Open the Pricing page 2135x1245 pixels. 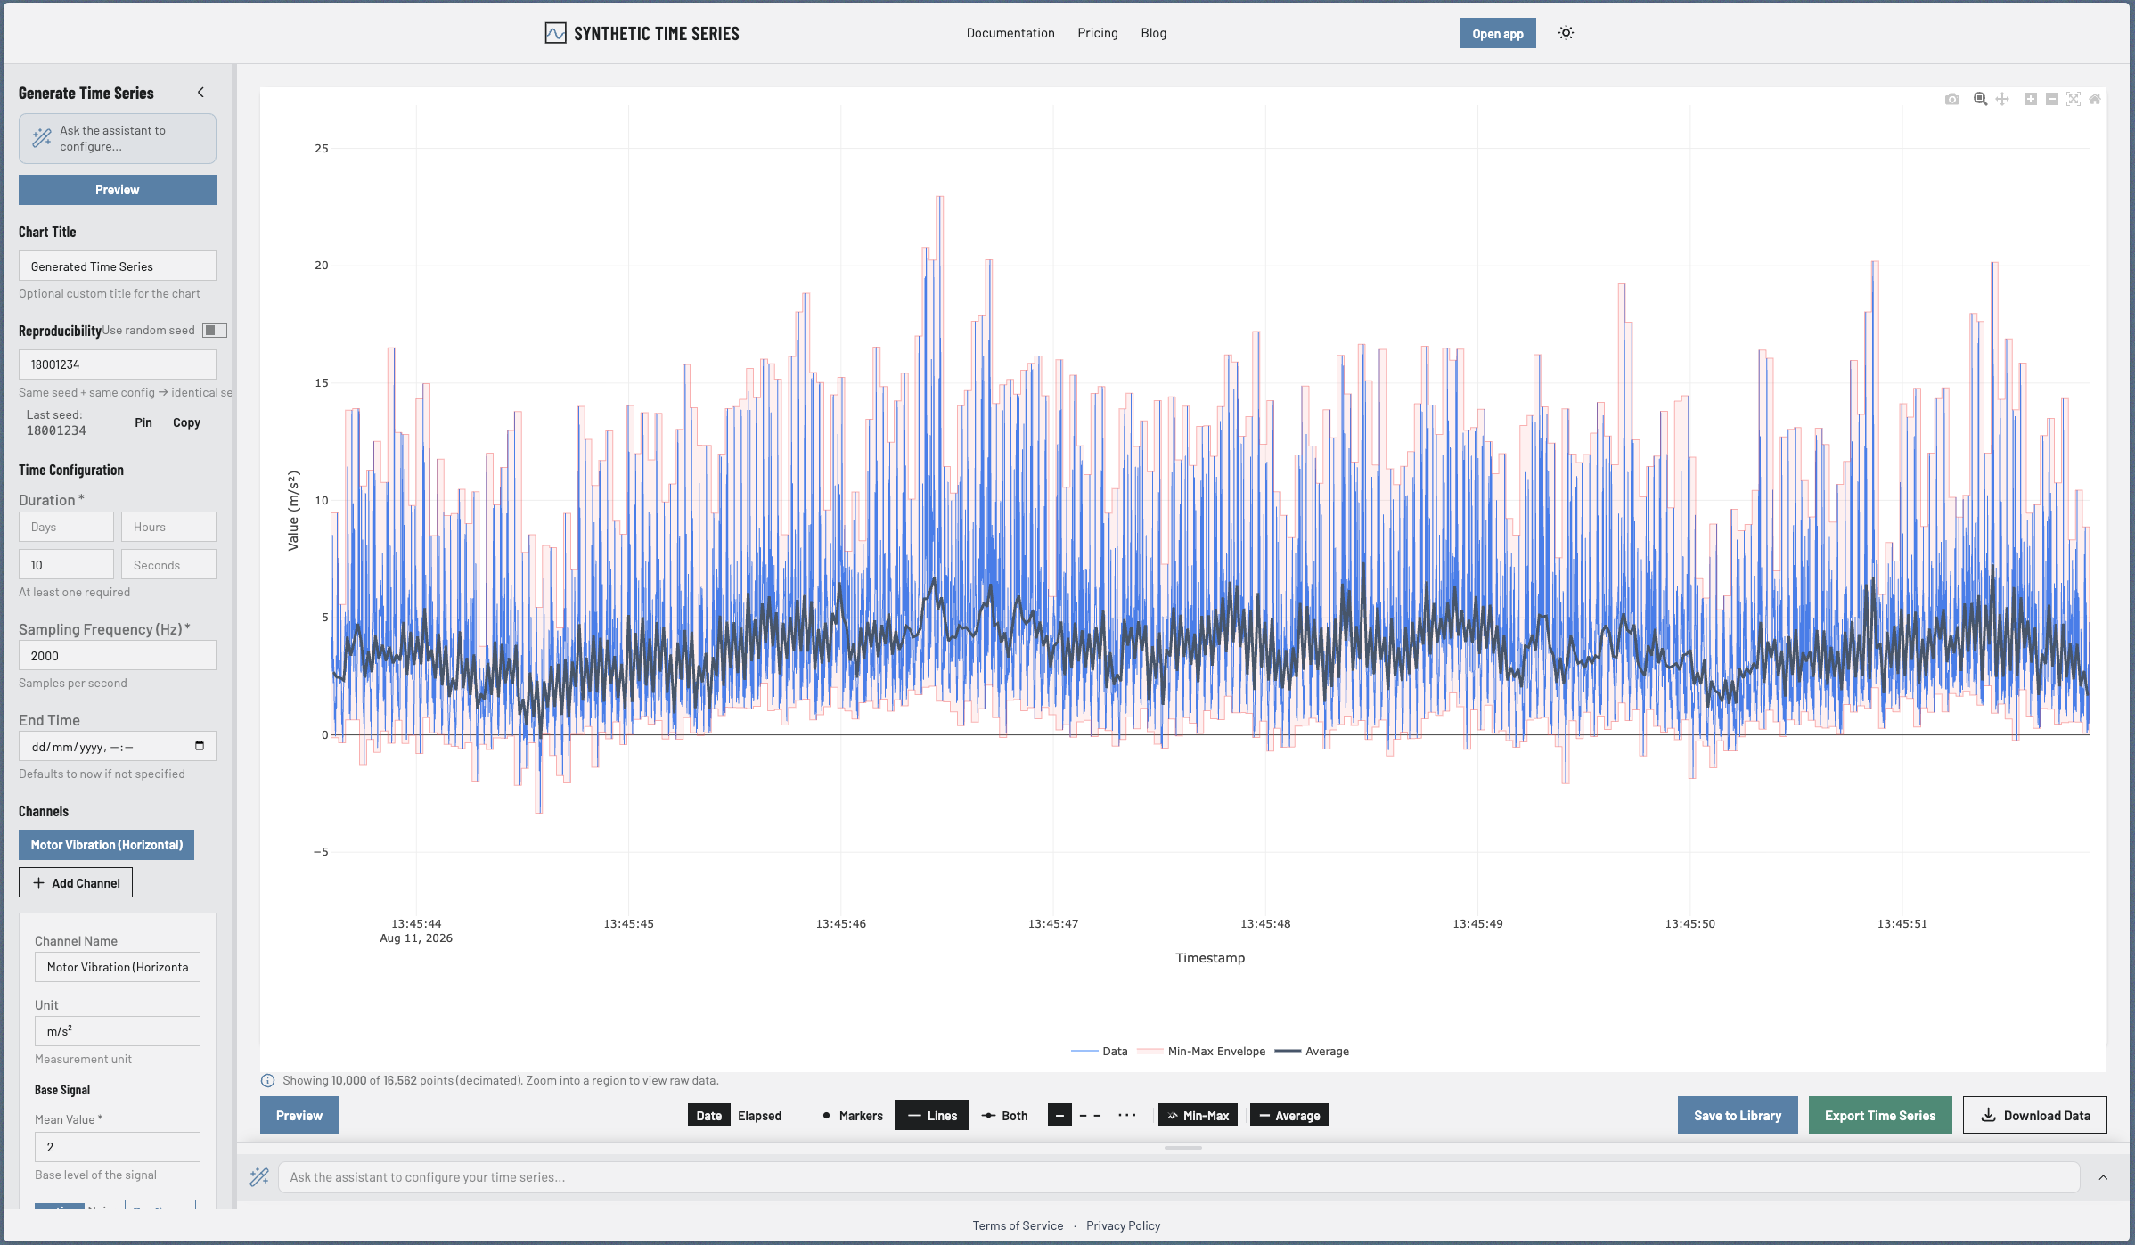coord(1098,33)
